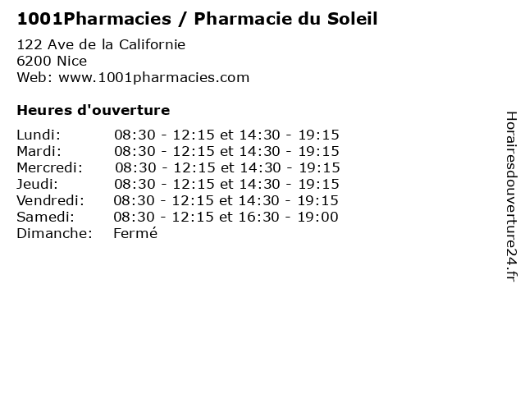
Task: Select the Jeudi day label
Action: pyautogui.click(x=38, y=184)
